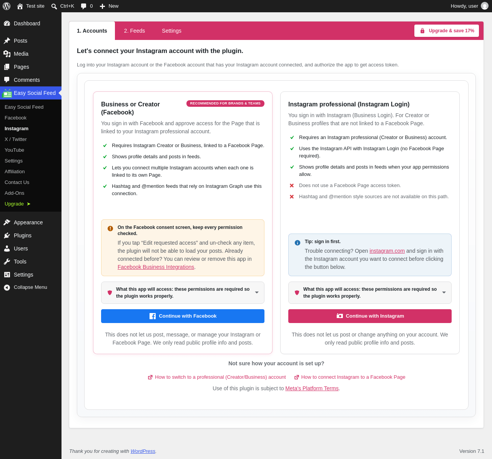Open Easy Social Feed submenu item
The width and height of the screenshot is (492, 459).
coord(24,107)
